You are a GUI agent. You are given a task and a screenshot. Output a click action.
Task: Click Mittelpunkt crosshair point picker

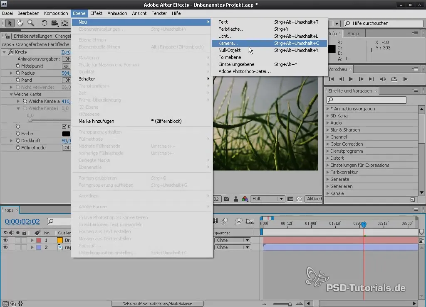coord(66,66)
